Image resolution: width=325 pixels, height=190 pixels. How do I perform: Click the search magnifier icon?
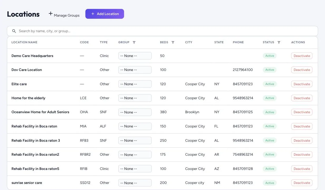point(14,31)
